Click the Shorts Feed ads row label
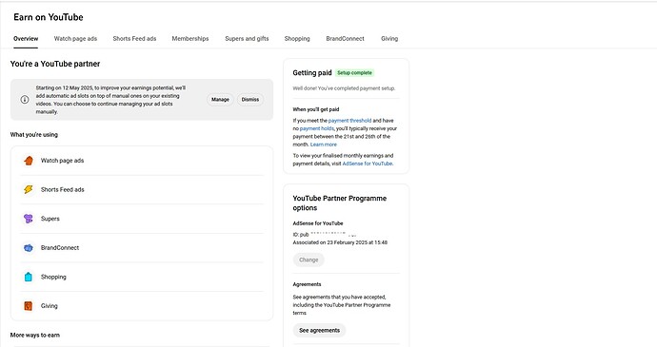 [63, 189]
